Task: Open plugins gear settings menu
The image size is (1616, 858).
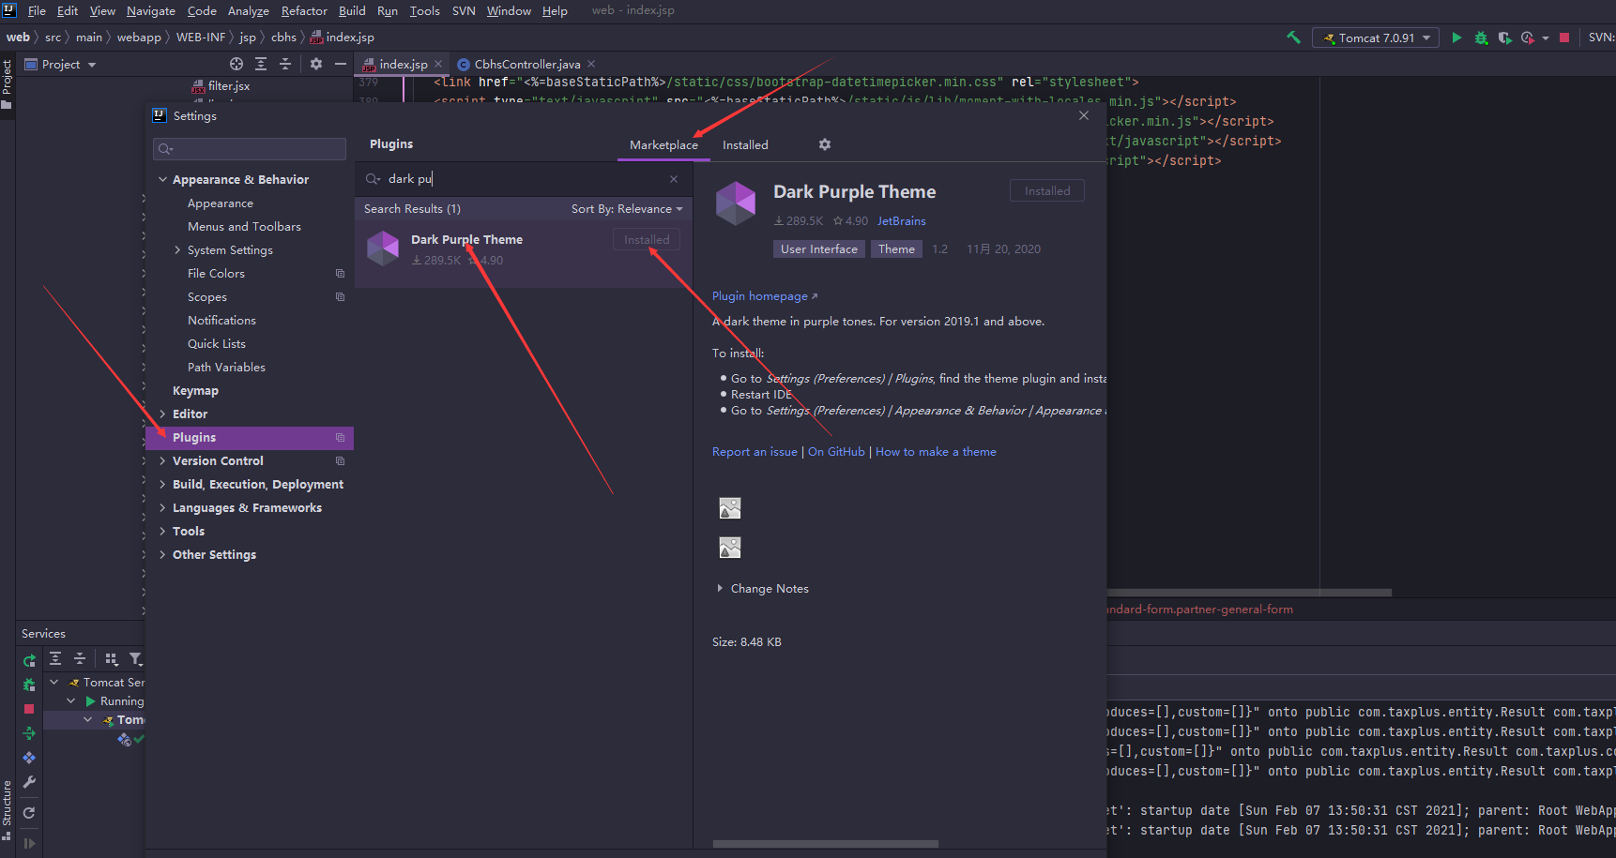Action: (825, 144)
